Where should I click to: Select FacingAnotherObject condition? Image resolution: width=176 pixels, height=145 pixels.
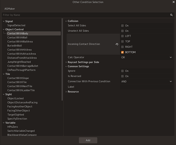click(x=20, y=106)
